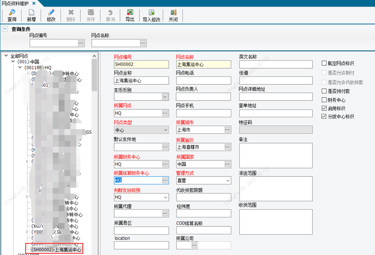Open the 所属省份 lookup ellipsis button
The image size is (375, 255).
click(227, 147)
